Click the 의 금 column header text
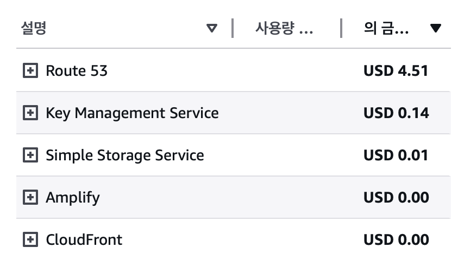Screen dimensions: 464x260 point(386,28)
